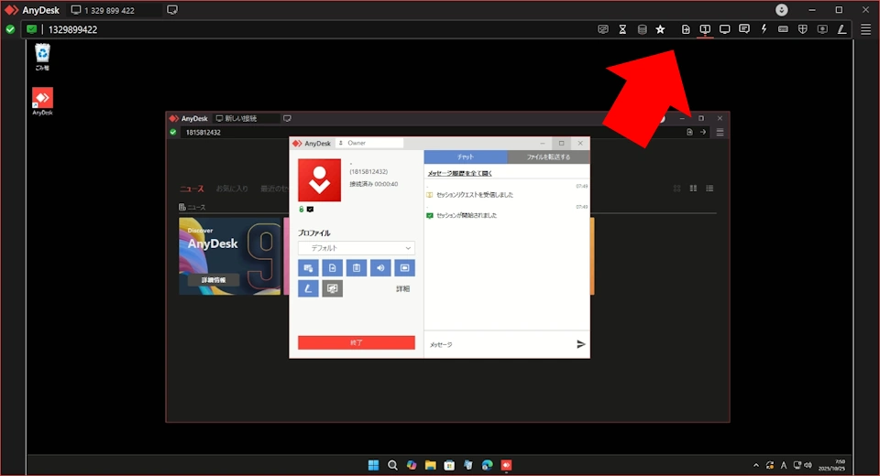This screenshot has height=476, width=880.
Task: Open the chat bubble icon in outer toolbar
Action: [744, 29]
